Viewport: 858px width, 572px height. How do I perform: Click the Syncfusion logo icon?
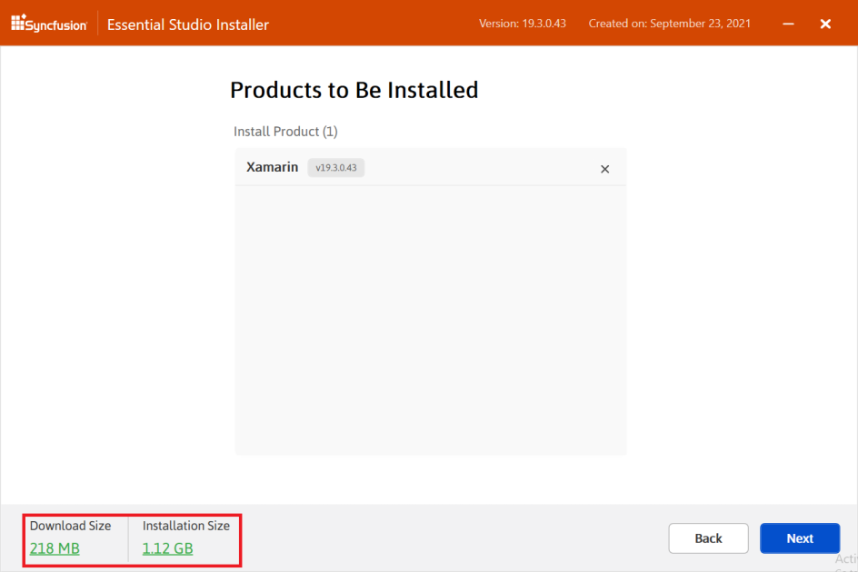point(20,24)
